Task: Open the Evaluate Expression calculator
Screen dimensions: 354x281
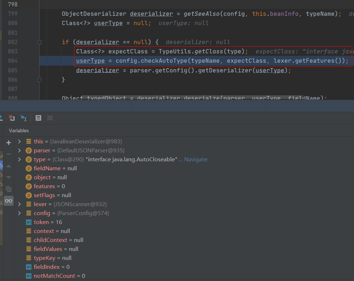Action: point(38,118)
